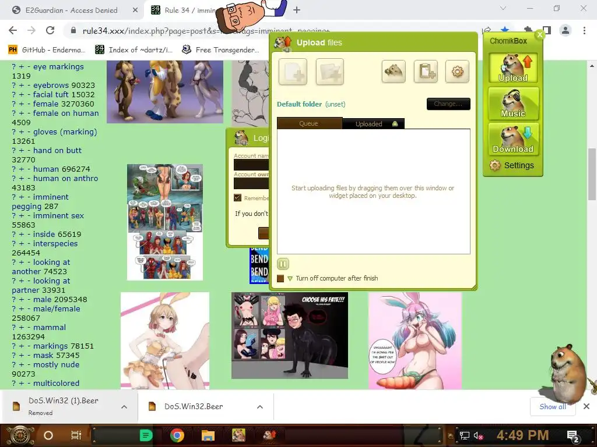The width and height of the screenshot is (597, 447).
Task: Switch to E2Guardian Access Denied tab
Action: click(71, 10)
